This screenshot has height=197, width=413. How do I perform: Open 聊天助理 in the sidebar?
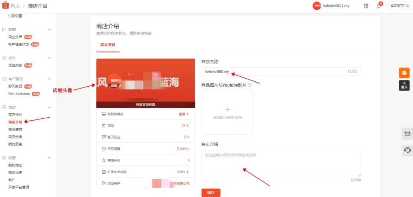coord(15,86)
